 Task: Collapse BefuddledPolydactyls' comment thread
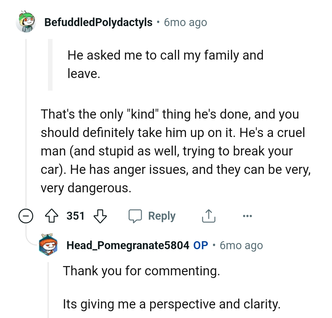pyautogui.click(x=26, y=216)
